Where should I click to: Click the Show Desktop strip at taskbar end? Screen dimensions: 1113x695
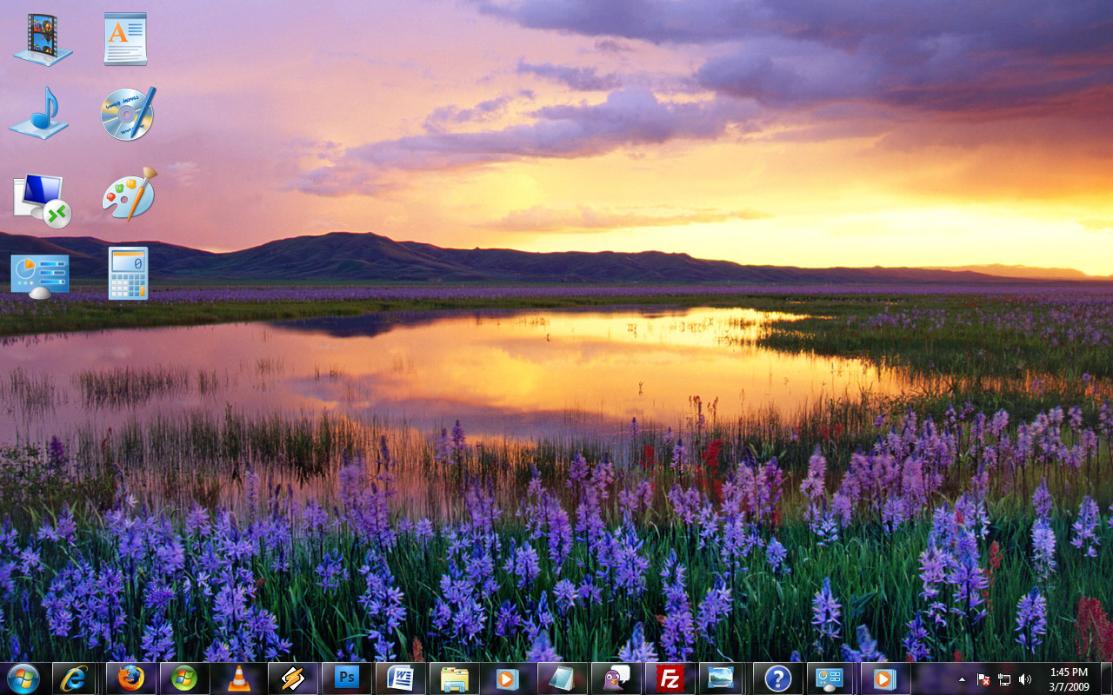(1106, 678)
